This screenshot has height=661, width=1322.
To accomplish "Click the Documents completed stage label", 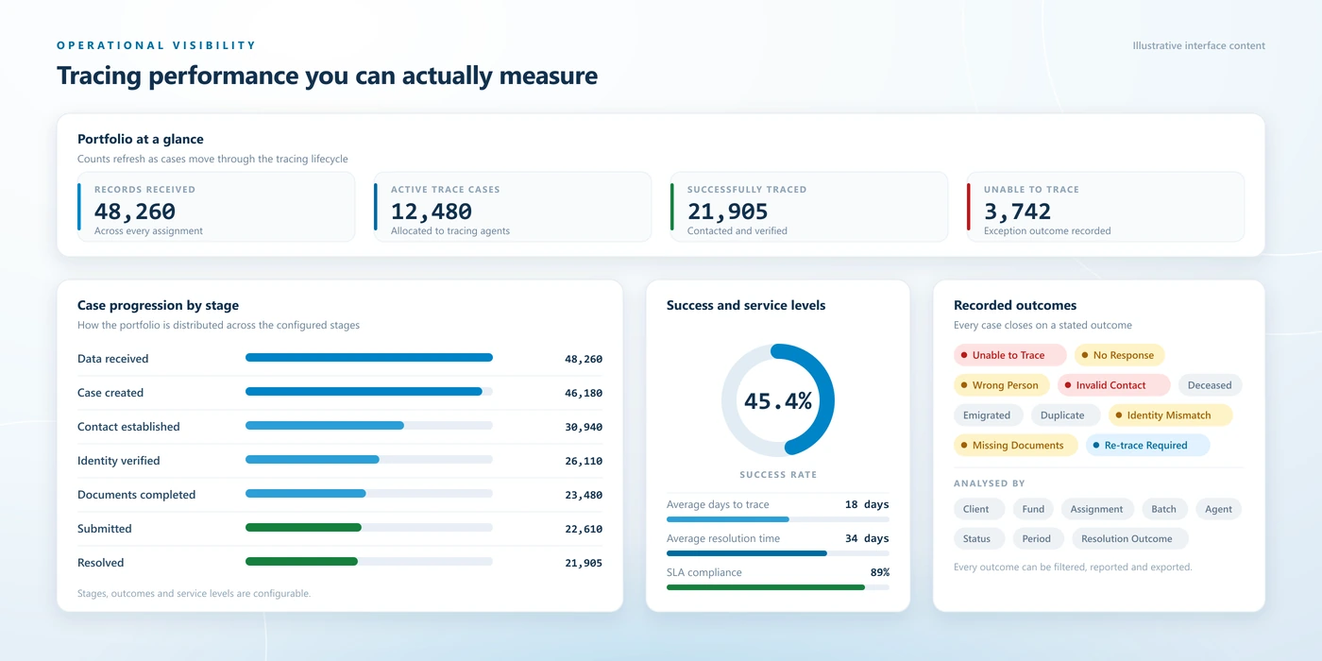I will (137, 495).
